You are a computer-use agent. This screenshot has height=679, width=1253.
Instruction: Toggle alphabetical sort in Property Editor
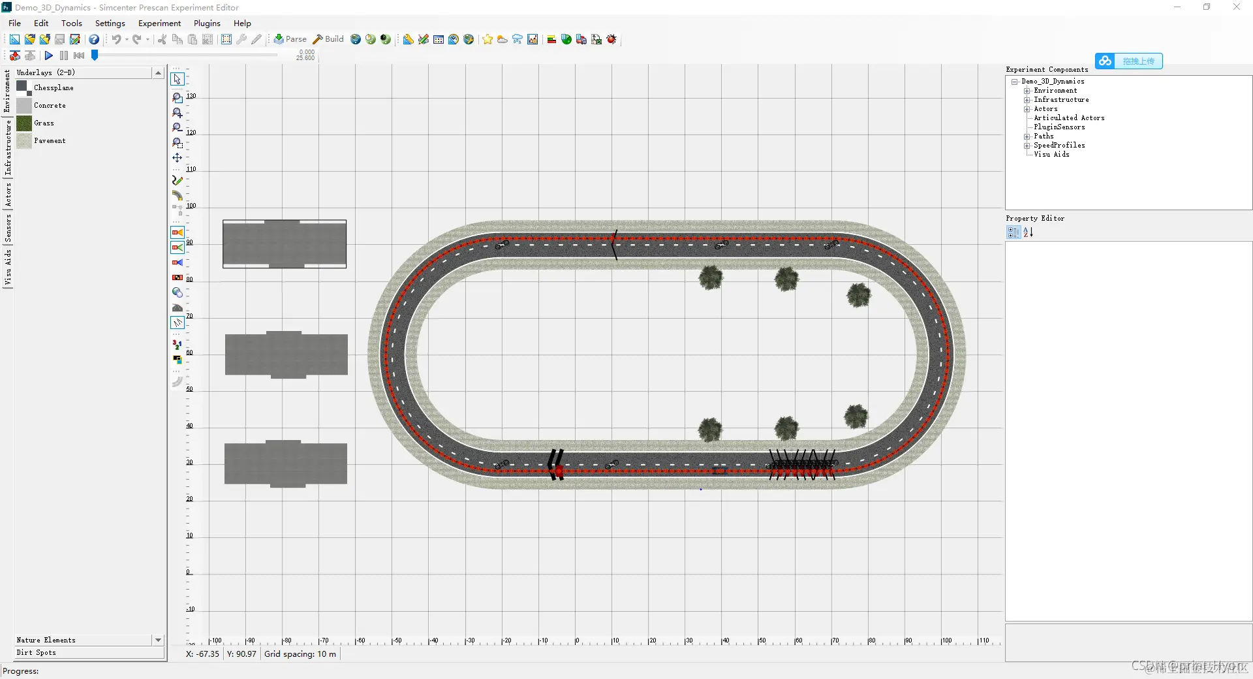tap(1029, 232)
